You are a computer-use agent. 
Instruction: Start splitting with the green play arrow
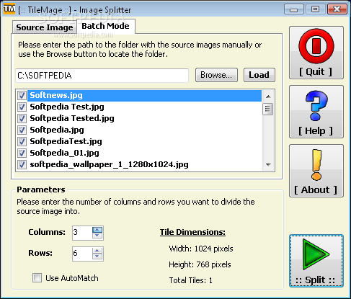316,254
